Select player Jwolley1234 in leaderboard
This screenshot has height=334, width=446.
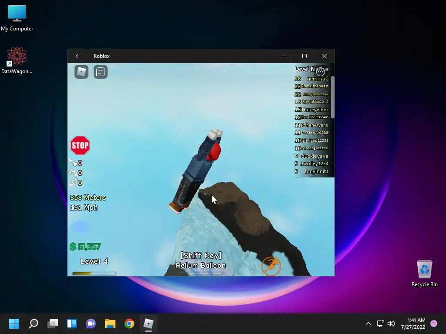pyautogui.click(x=314, y=164)
